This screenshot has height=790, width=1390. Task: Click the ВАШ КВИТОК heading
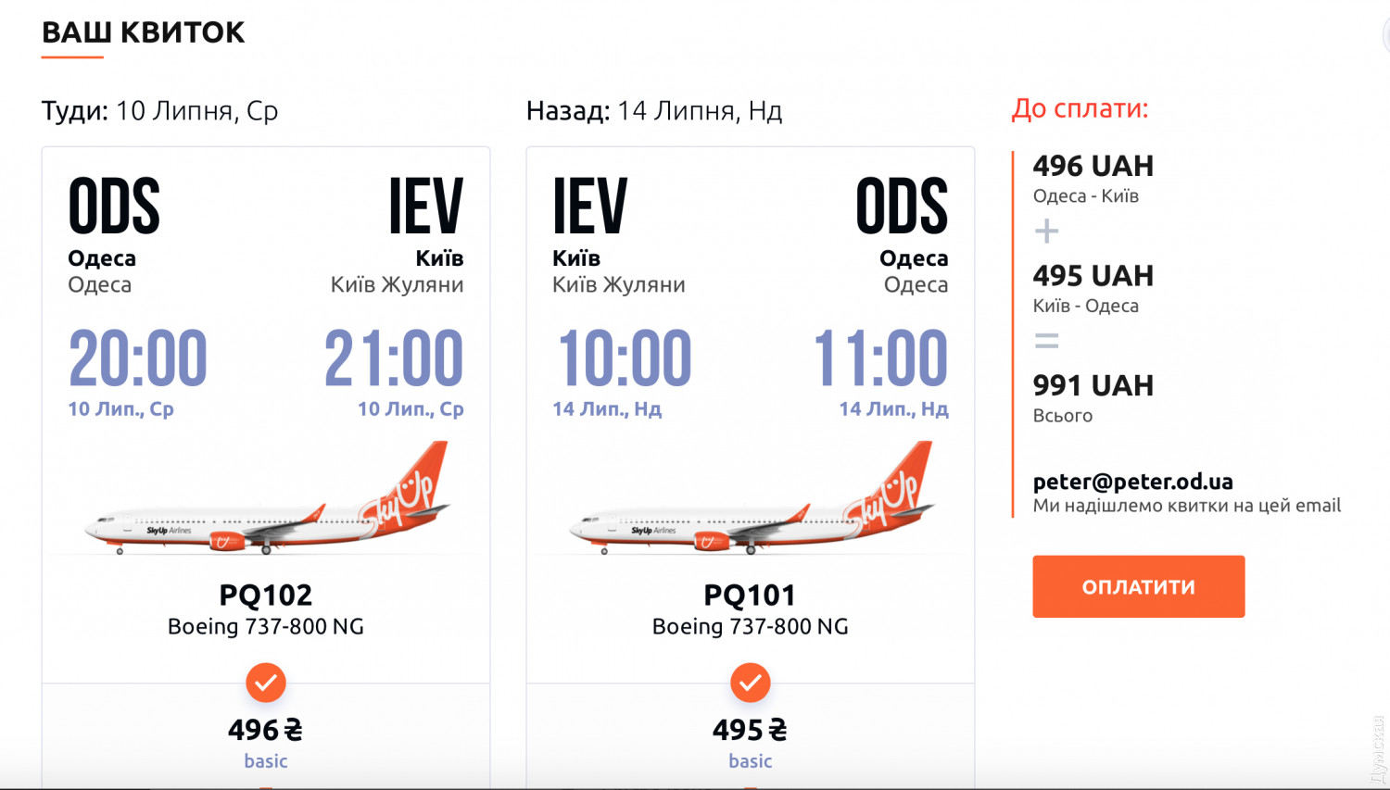(x=144, y=32)
